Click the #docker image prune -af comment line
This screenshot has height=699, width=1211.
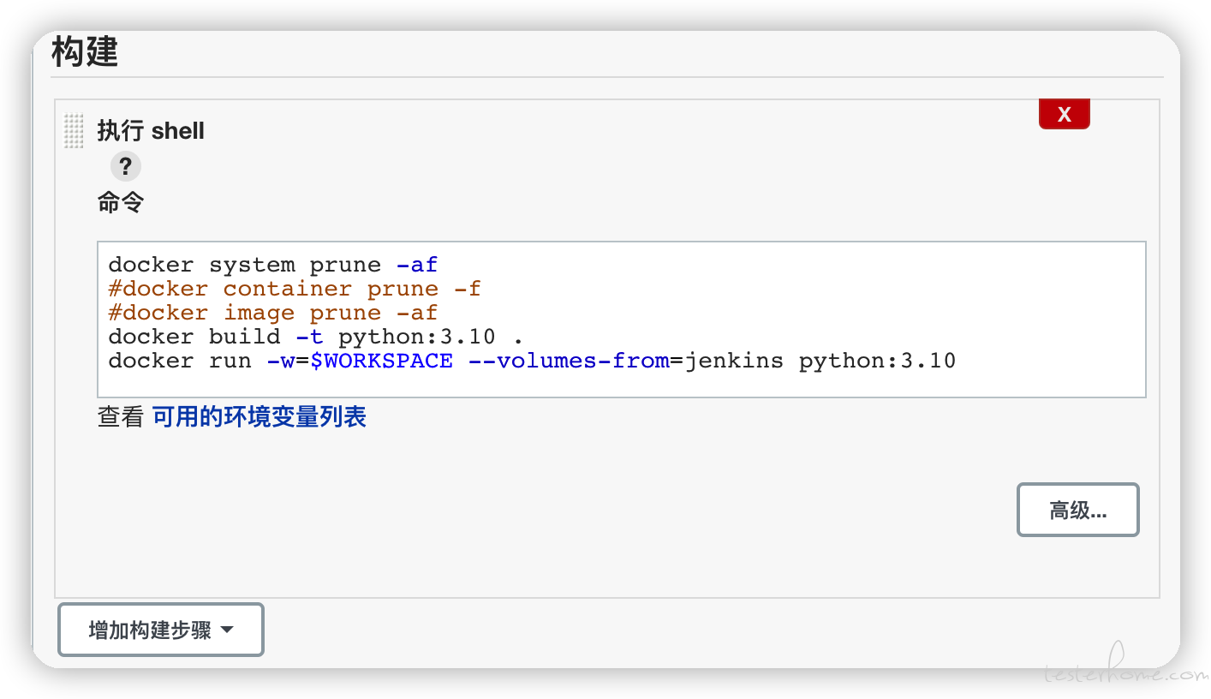pyautogui.click(x=273, y=313)
